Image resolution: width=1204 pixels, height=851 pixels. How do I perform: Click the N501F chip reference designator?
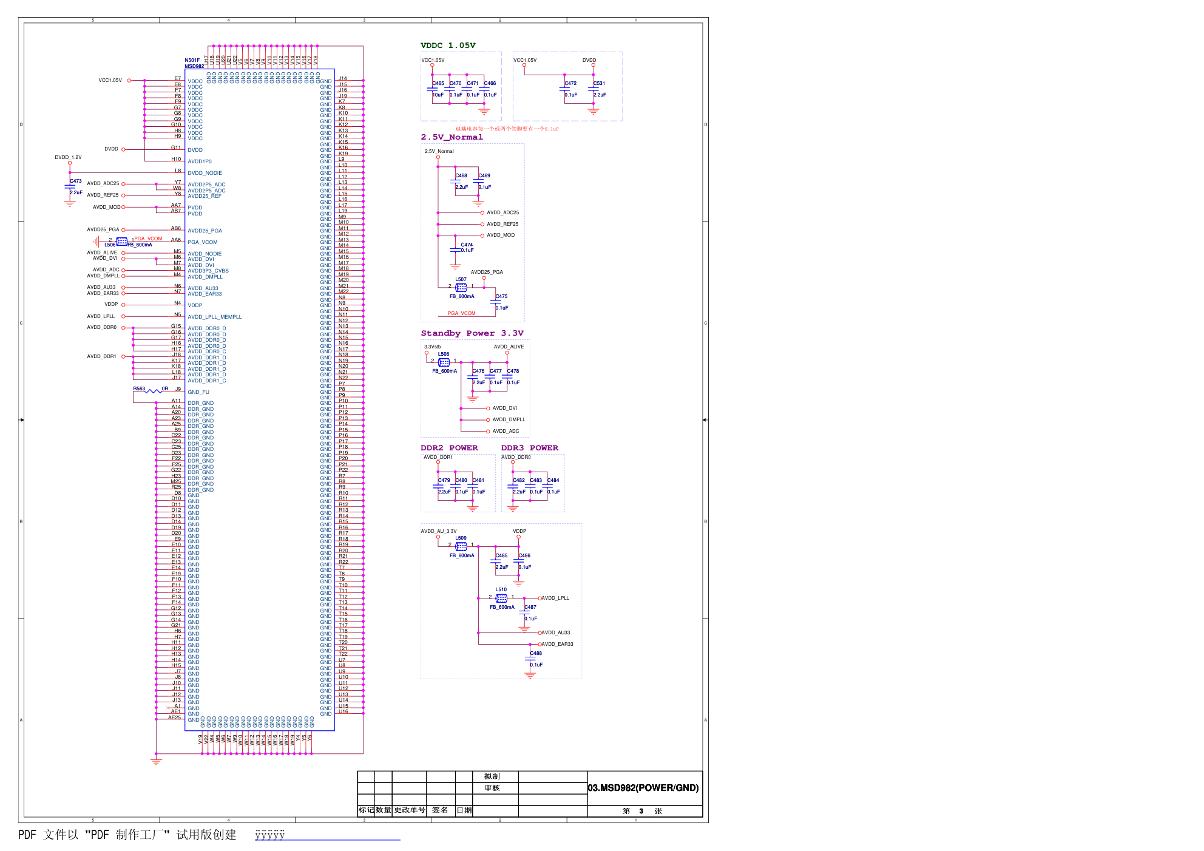pos(192,61)
